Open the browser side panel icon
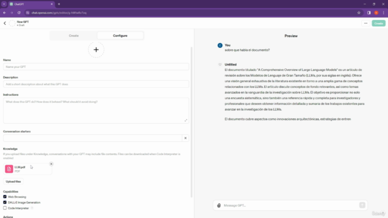The image size is (388, 218). 369,13
